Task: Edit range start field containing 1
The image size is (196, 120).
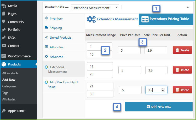Action: (100, 46)
